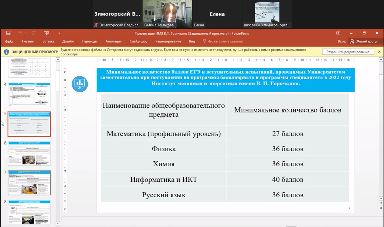Dismiss the Protected View warning bar
This screenshot has height=227, width=384.
click(x=379, y=52)
